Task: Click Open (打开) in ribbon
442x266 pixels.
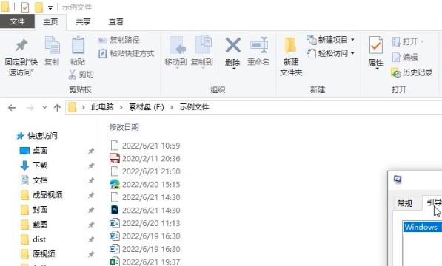Action: pos(408,42)
